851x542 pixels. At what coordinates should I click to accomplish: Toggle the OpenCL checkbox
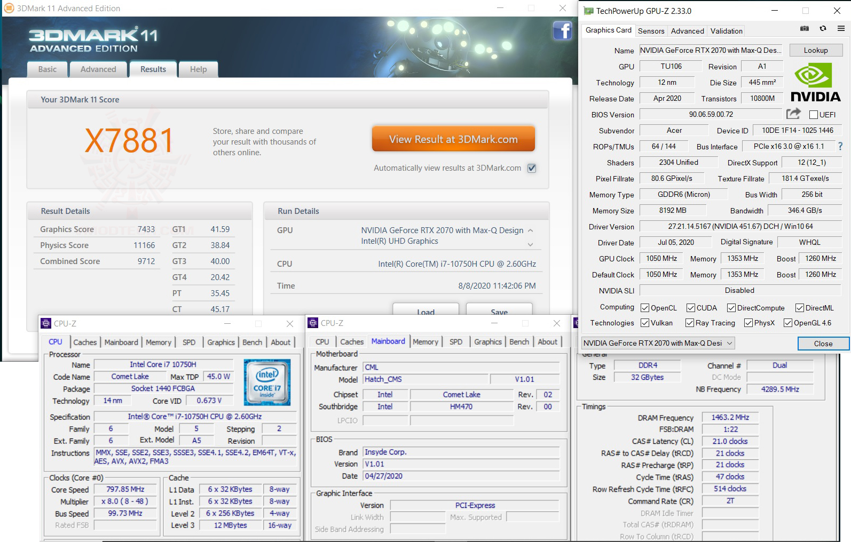tap(645, 308)
